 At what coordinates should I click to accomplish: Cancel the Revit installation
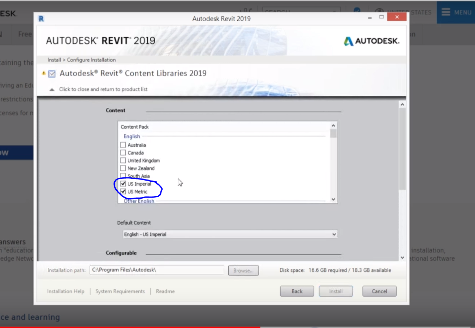(x=379, y=292)
